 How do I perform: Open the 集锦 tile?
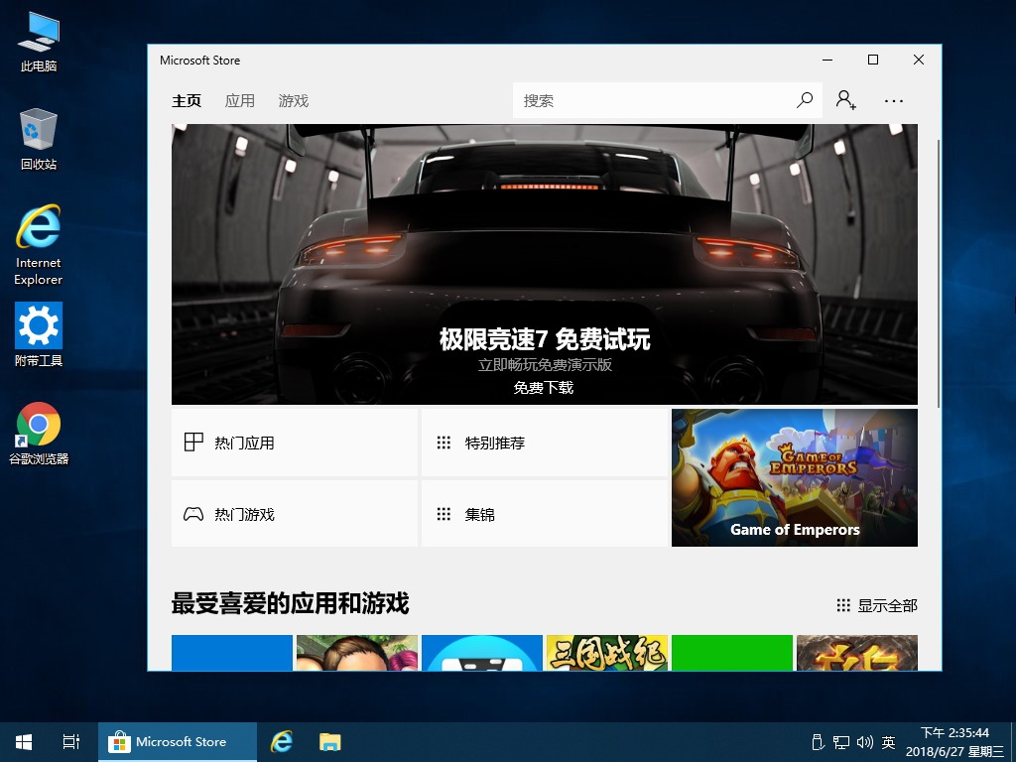pos(545,513)
